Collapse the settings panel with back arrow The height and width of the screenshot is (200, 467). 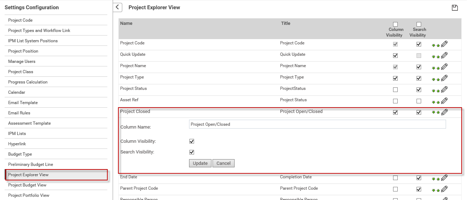point(118,7)
